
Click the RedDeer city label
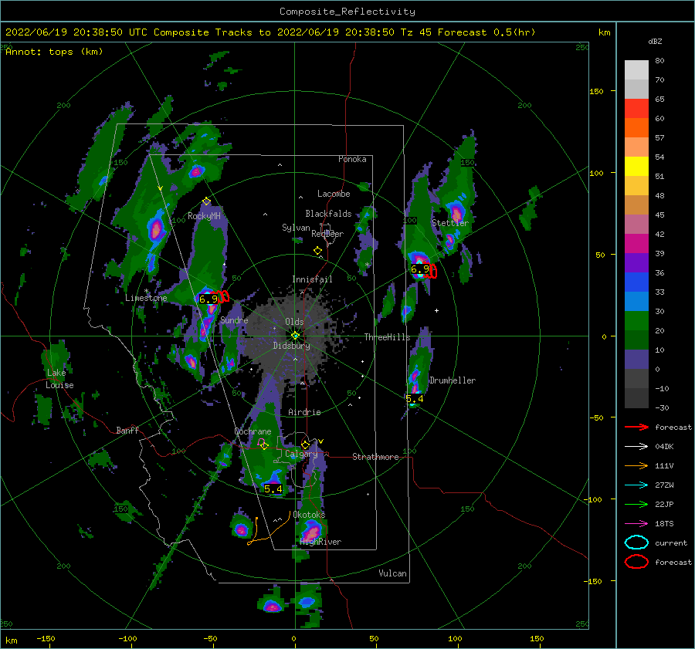coord(327,234)
